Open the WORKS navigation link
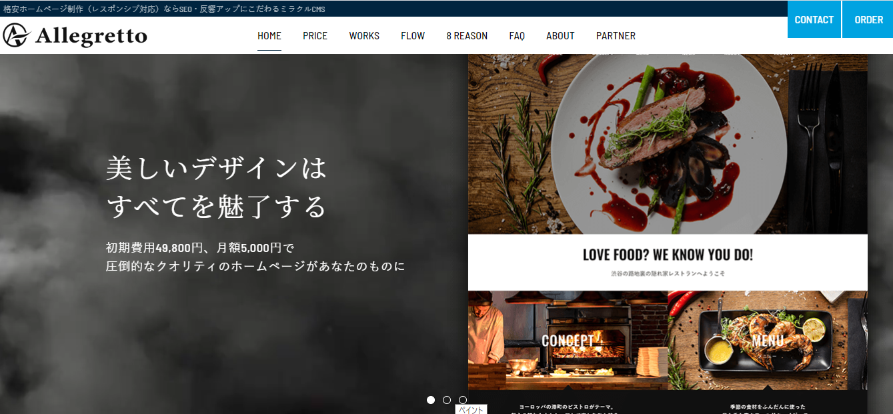 364,36
